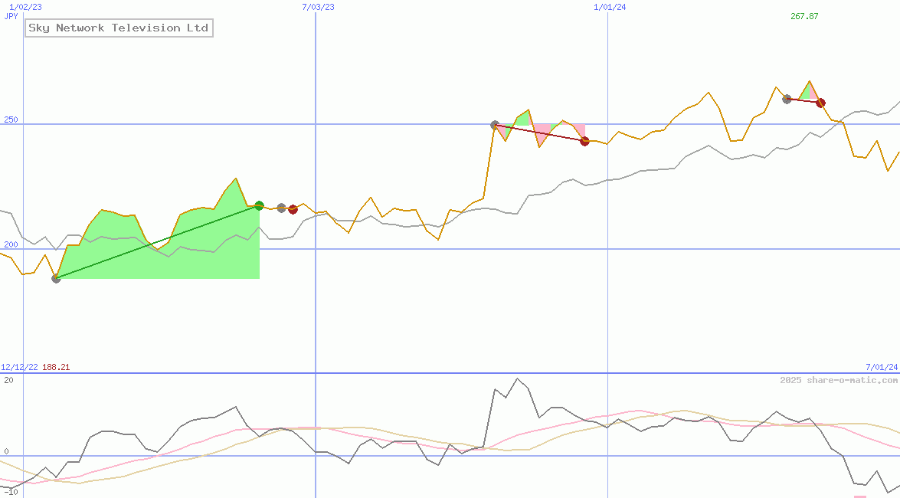
Task: Select the gray dot between the green and red markers
Action: click(280, 207)
